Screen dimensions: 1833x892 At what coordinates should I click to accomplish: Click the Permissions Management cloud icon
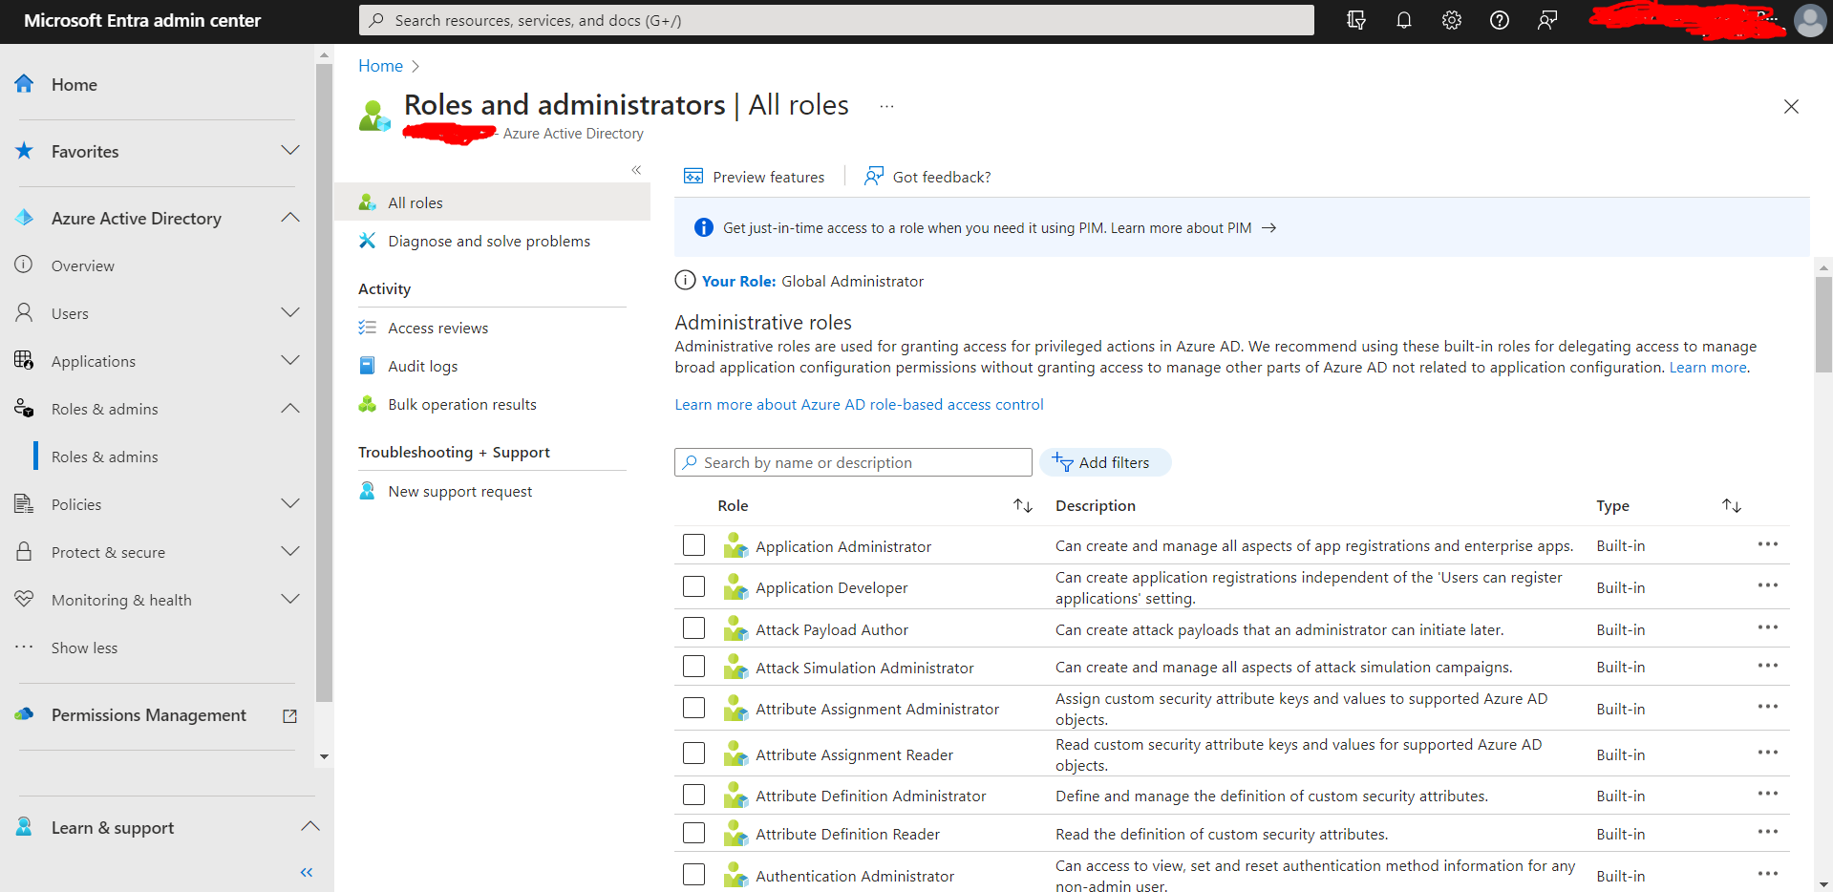[25, 714]
